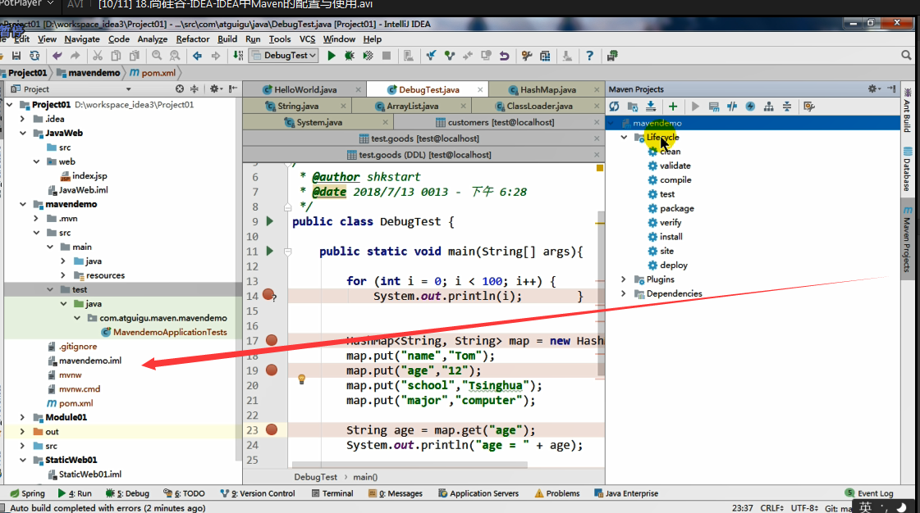Toggle Maven Offline Mode icon
This screenshot has width=920, height=513.
tap(732, 107)
